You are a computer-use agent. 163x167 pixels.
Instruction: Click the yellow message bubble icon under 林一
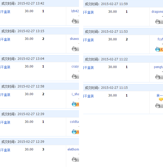(x=161, y=100)
